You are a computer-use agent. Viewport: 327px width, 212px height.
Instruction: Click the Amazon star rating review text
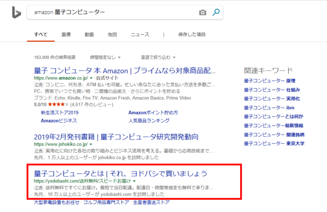74,104
